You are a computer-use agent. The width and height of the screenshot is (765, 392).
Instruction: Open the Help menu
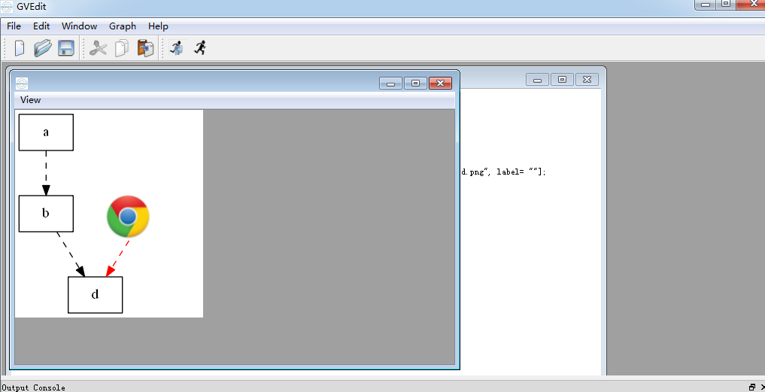point(158,26)
